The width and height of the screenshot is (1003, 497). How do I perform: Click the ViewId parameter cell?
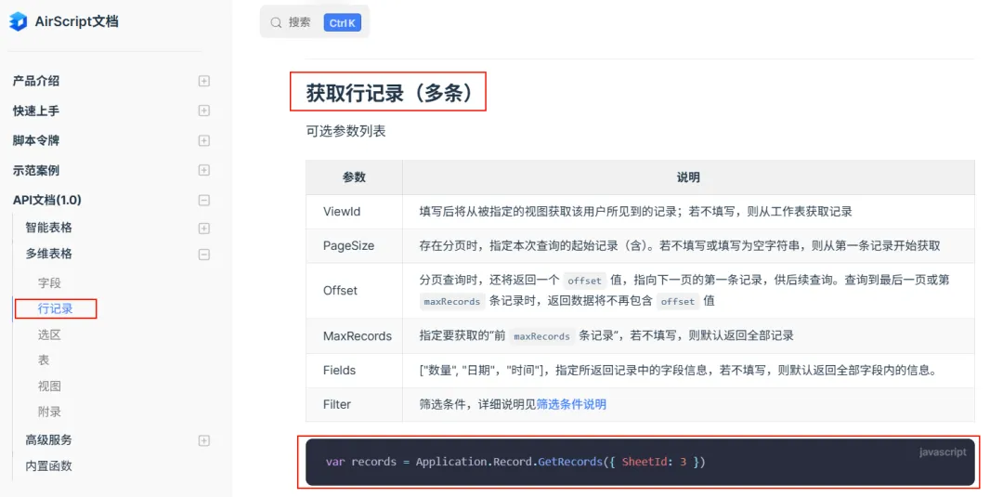(x=355, y=212)
